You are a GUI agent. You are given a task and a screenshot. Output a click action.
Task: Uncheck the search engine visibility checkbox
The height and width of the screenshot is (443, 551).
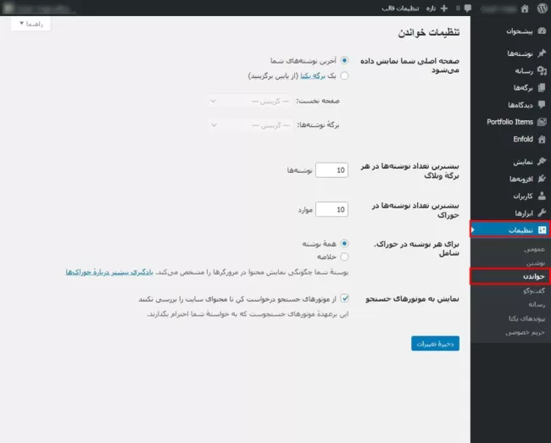point(345,299)
